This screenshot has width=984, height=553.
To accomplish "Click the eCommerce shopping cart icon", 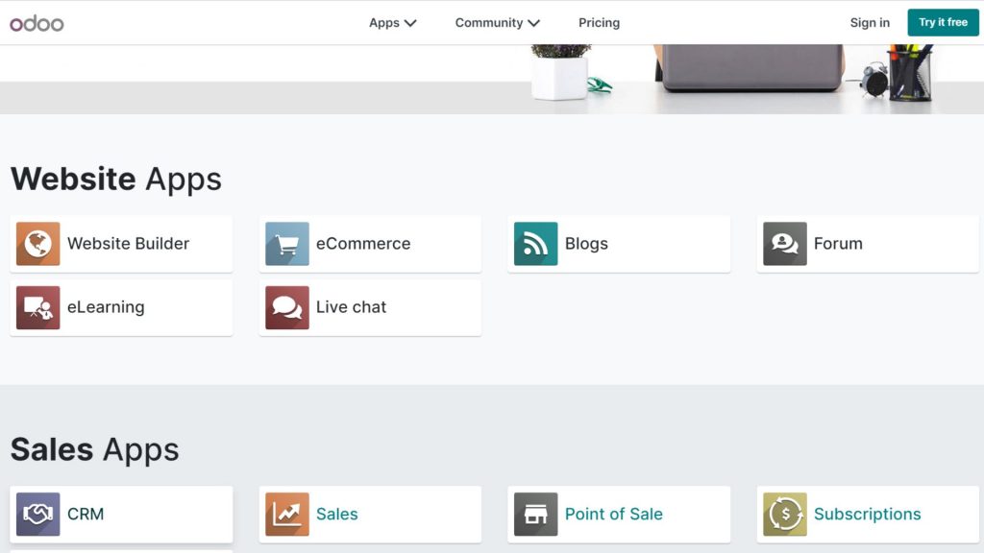I will click(287, 244).
